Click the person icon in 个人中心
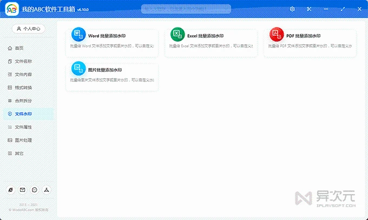Screen dimensions: 368x220 [x=19, y=29]
